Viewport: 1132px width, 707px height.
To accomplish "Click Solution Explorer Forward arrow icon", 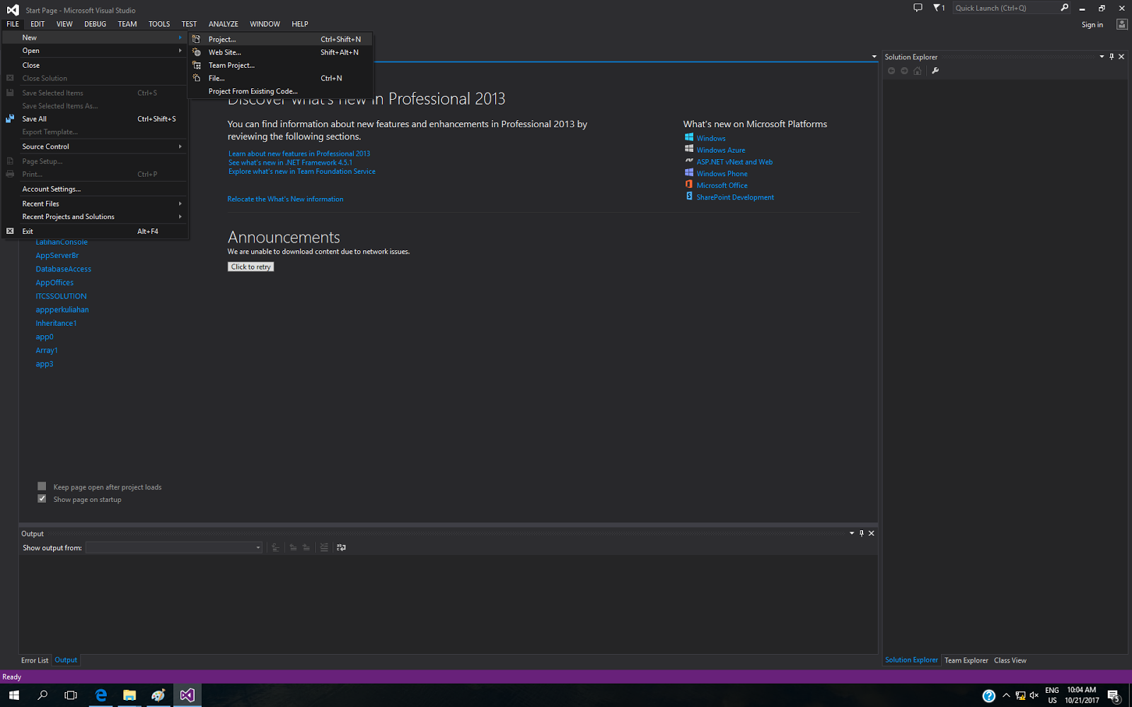I will point(904,71).
